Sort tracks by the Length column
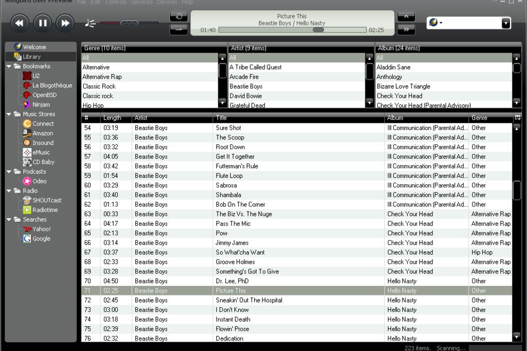Screen dimensions: 527x351 116,118
